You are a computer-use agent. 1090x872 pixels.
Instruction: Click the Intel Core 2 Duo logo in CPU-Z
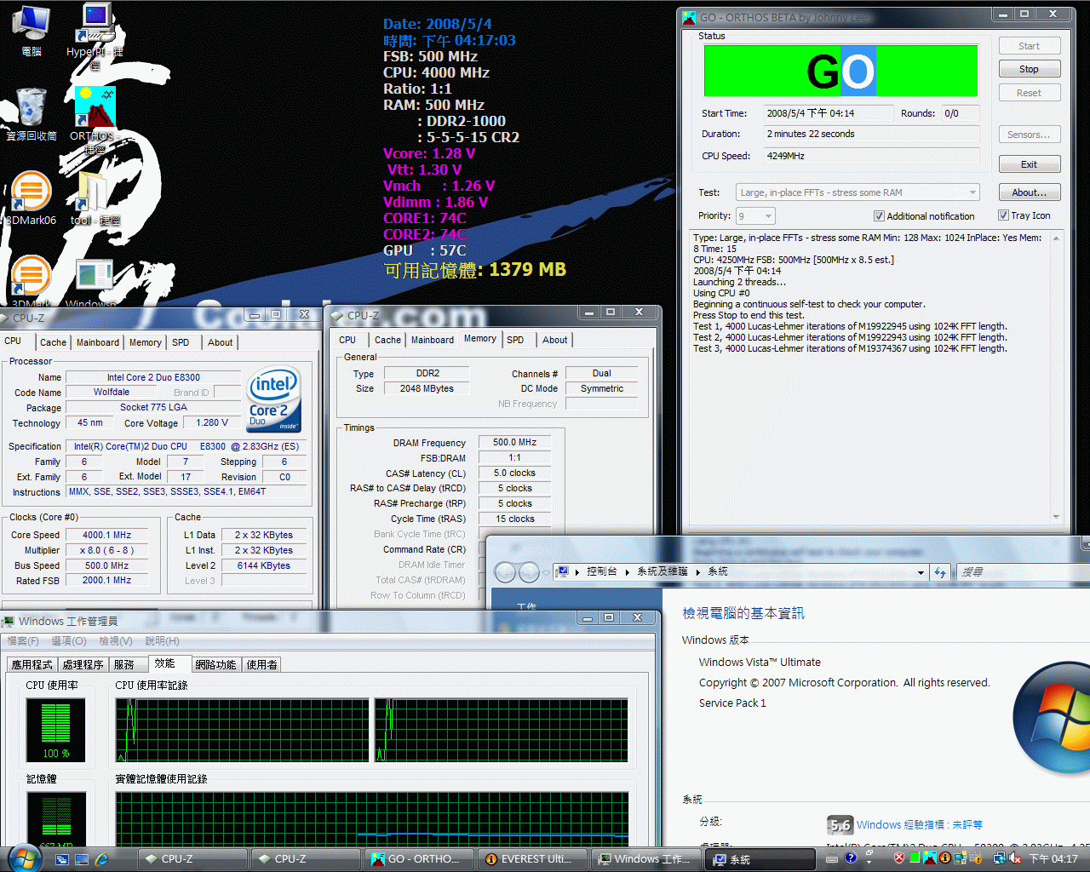click(x=274, y=399)
